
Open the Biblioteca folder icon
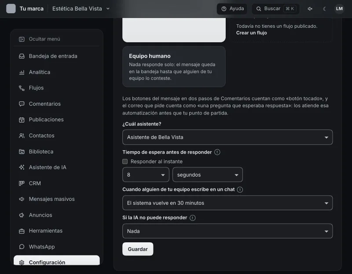pos(22,152)
